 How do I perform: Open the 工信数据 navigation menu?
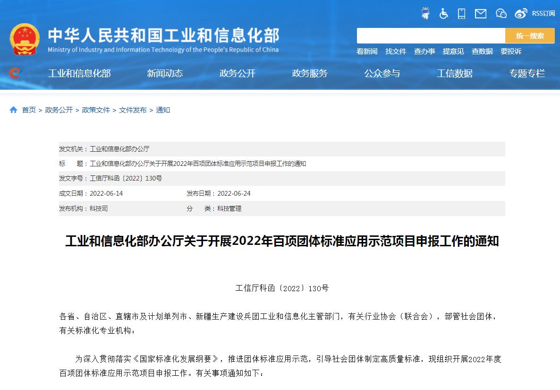pos(455,73)
